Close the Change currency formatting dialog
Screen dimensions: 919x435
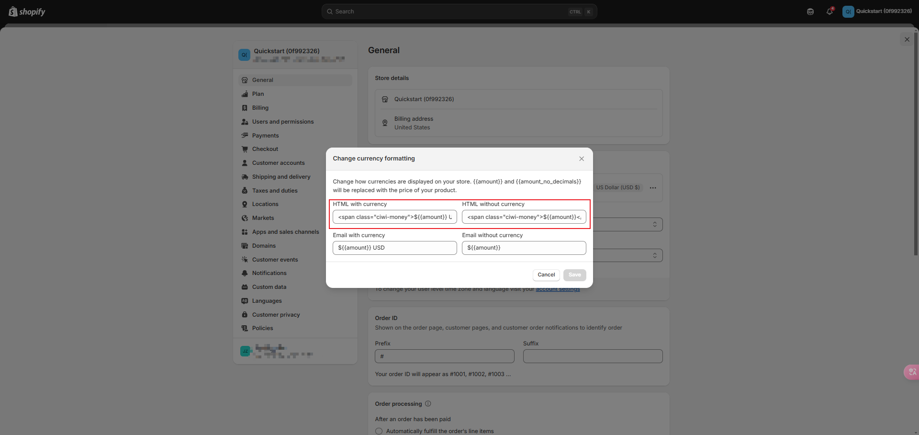point(582,159)
